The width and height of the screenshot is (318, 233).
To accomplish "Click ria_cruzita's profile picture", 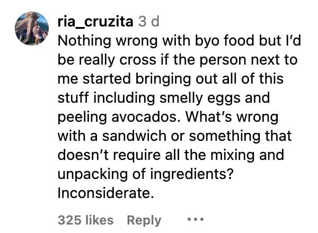I will click(32, 28).
